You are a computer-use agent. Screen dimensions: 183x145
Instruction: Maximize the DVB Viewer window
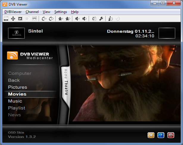(163, 3)
